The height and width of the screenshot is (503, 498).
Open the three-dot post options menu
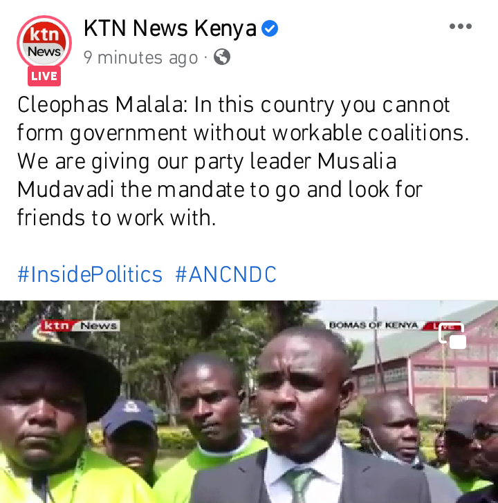tap(461, 26)
